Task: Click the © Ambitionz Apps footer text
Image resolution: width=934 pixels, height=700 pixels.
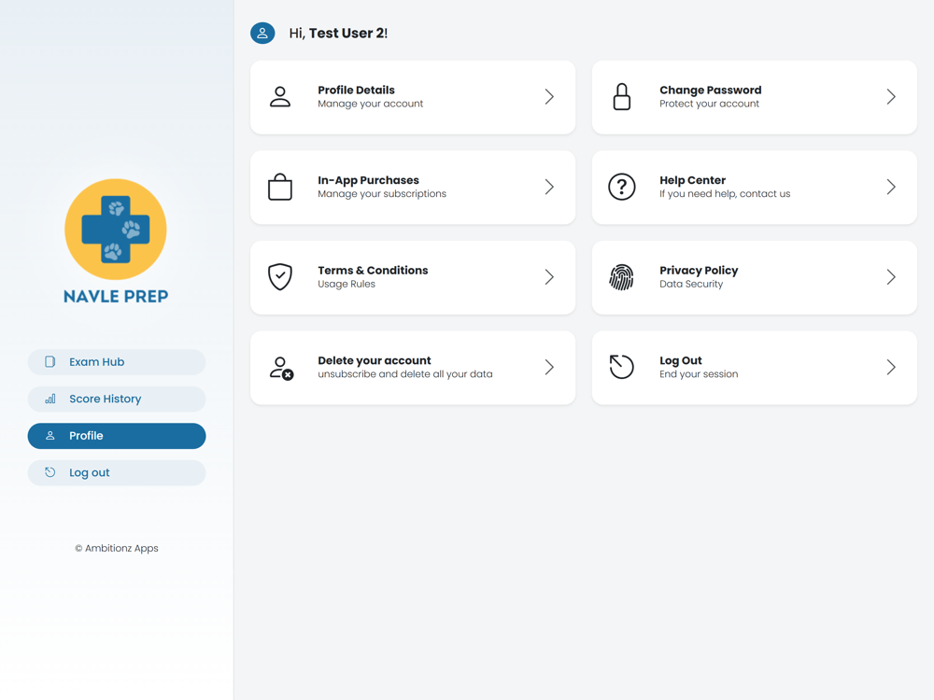Action: pos(117,548)
